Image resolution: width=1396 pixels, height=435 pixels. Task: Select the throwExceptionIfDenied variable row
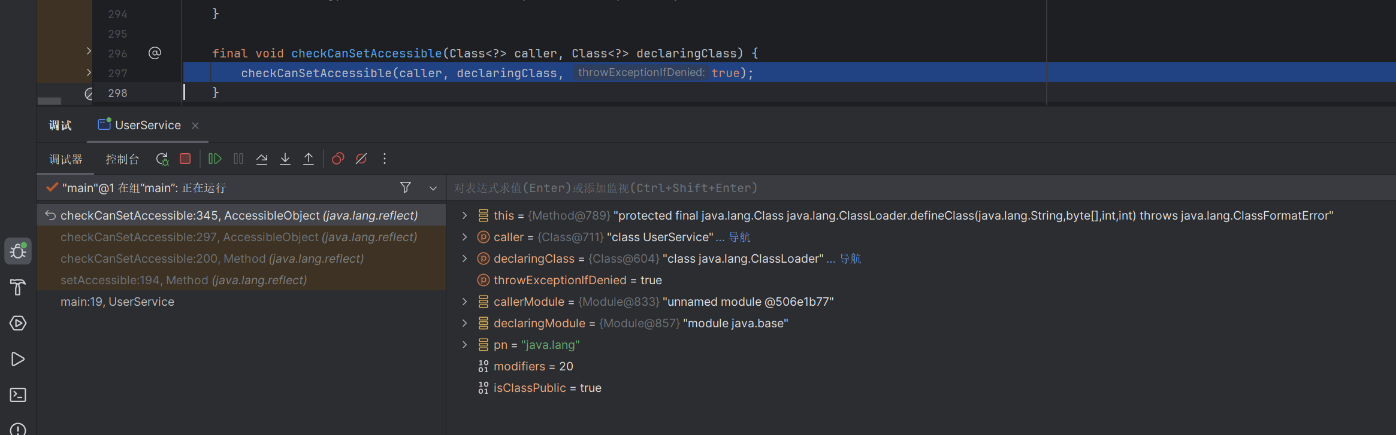coord(921,280)
